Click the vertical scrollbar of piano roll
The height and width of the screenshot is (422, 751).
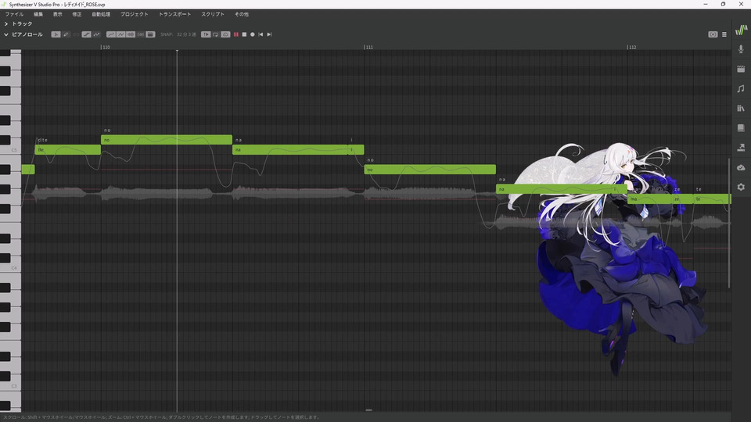coord(729,223)
